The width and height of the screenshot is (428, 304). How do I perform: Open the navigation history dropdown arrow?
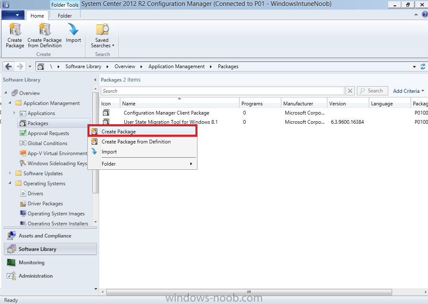30,66
